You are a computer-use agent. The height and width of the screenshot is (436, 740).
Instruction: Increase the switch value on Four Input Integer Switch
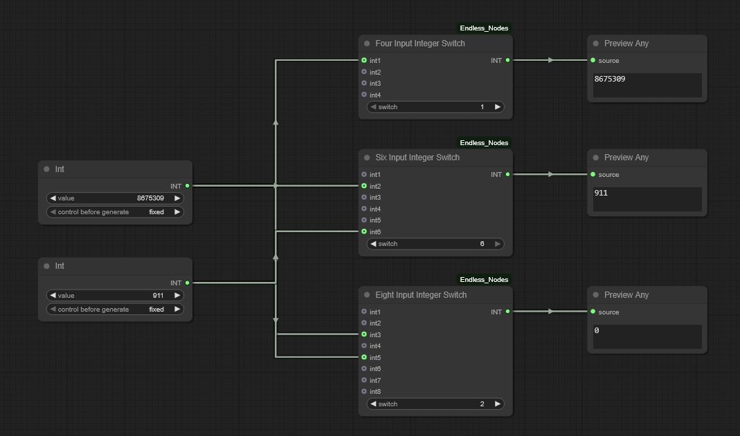pos(497,107)
